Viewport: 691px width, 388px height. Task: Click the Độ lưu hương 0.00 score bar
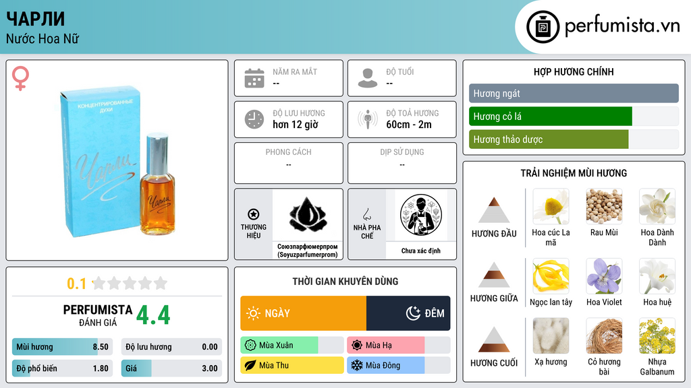pos(171,347)
